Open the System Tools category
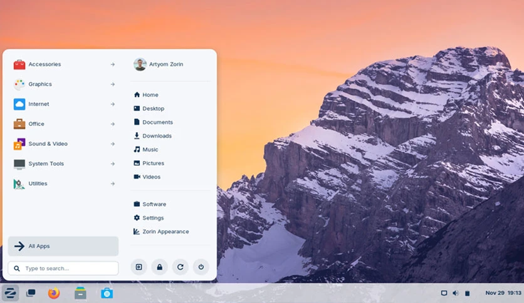 tap(63, 164)
